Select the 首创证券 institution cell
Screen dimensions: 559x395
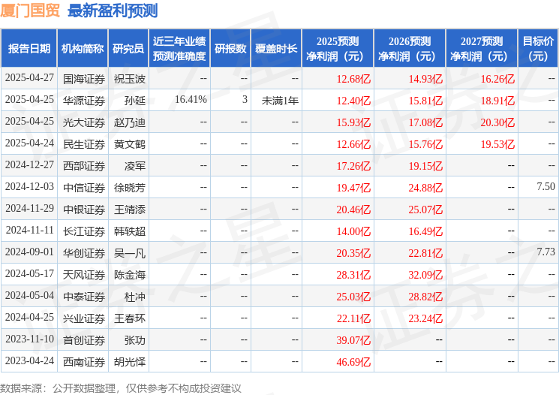coord(84,340)
